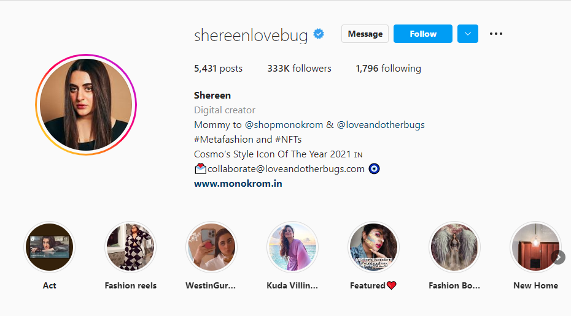Open the @loveandotherbugs mention link

pos(381,125)
